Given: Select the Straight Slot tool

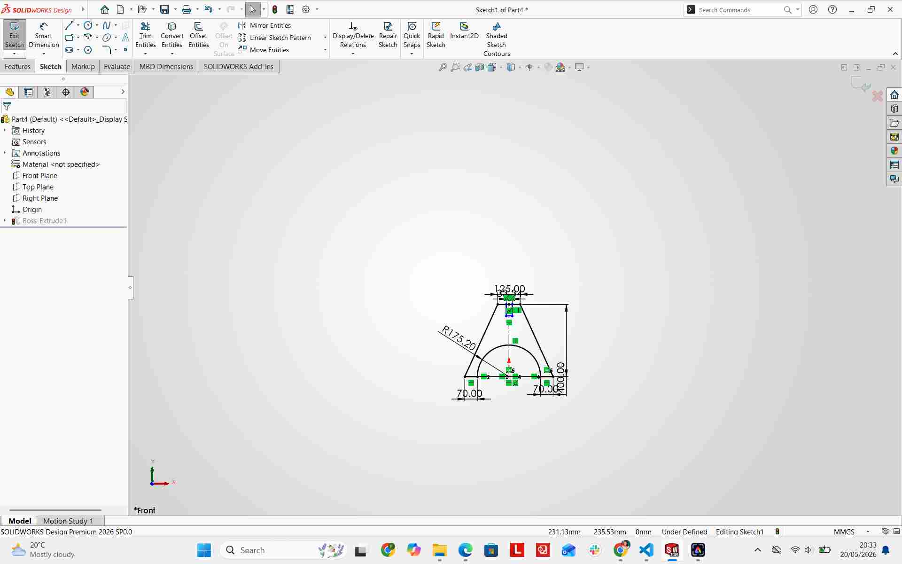Looking at the screenshot, I should pyautogui.click(x=69, y=50).
